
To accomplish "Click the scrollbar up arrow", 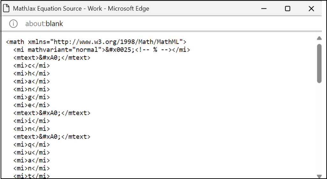I will pyautogui.click(x=319, y=38).
